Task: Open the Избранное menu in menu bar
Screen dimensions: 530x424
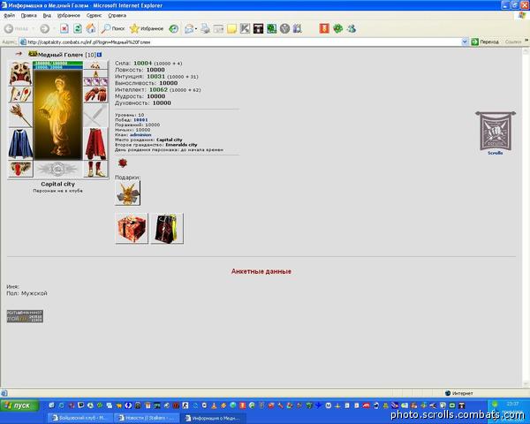Action: [x=69, y=16]
